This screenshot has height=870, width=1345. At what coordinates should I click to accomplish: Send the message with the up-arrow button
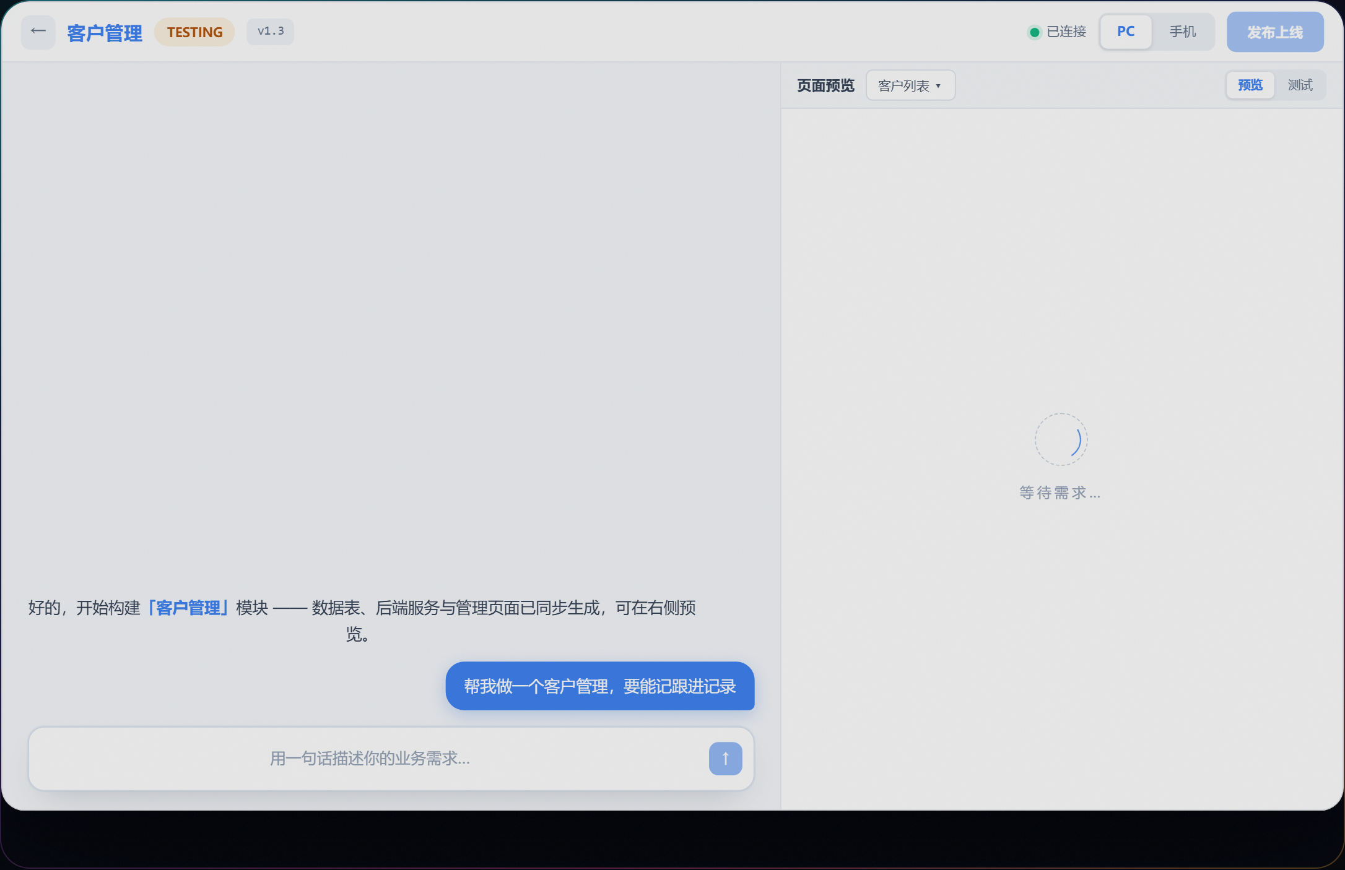(725, 759)
